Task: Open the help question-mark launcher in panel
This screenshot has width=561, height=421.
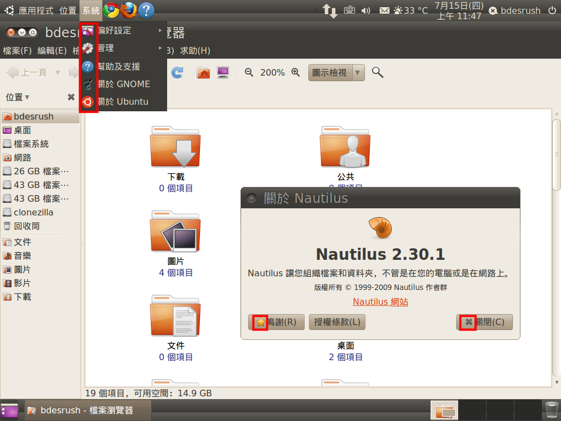Action: coord(146,10)
